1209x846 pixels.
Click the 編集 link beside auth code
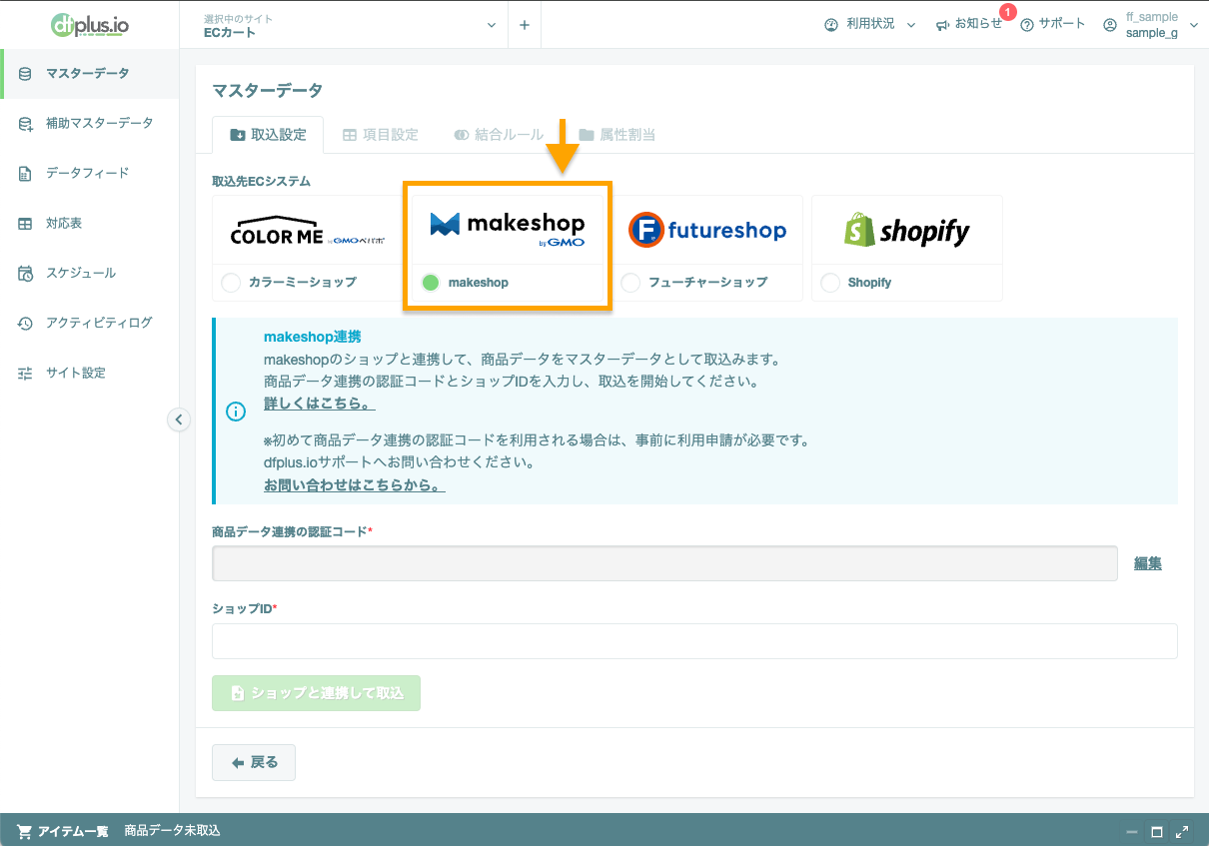pos(1148,563)
